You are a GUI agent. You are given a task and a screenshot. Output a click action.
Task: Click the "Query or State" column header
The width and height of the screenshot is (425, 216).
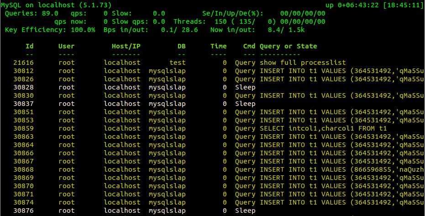[288, 46]
